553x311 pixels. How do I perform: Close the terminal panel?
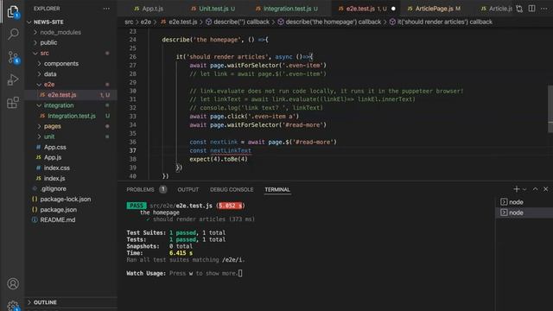545,189
